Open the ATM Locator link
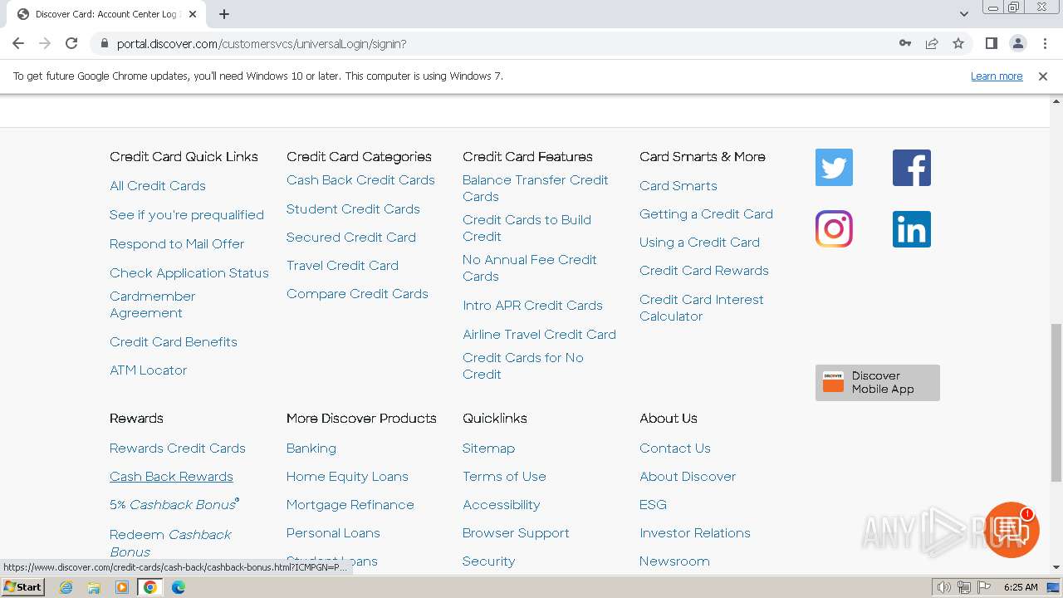This screenshot has height=598, width=1063. (x=149, y=370)
